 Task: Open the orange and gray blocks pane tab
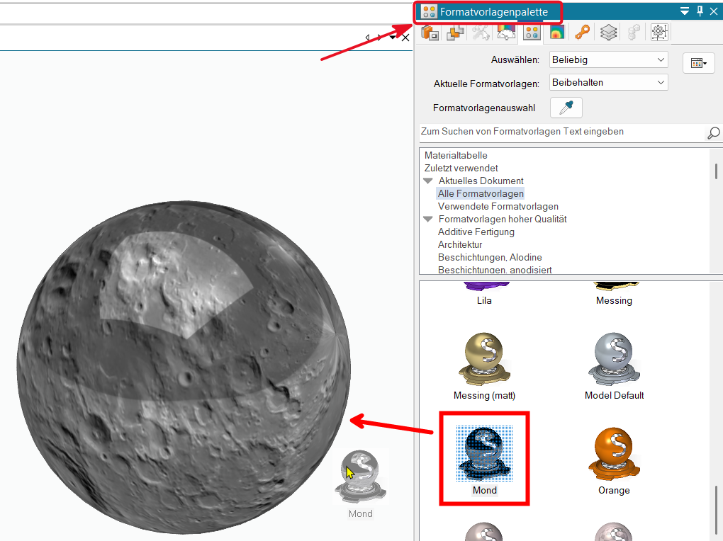(x=456, y=33)
